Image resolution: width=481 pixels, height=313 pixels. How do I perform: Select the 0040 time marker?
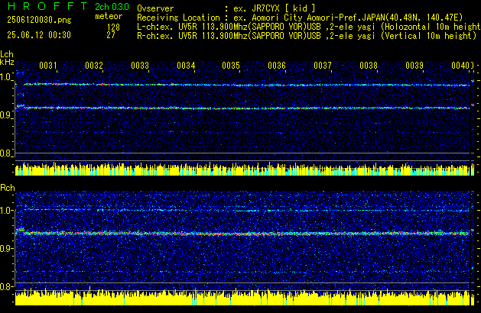coord(460,66)
